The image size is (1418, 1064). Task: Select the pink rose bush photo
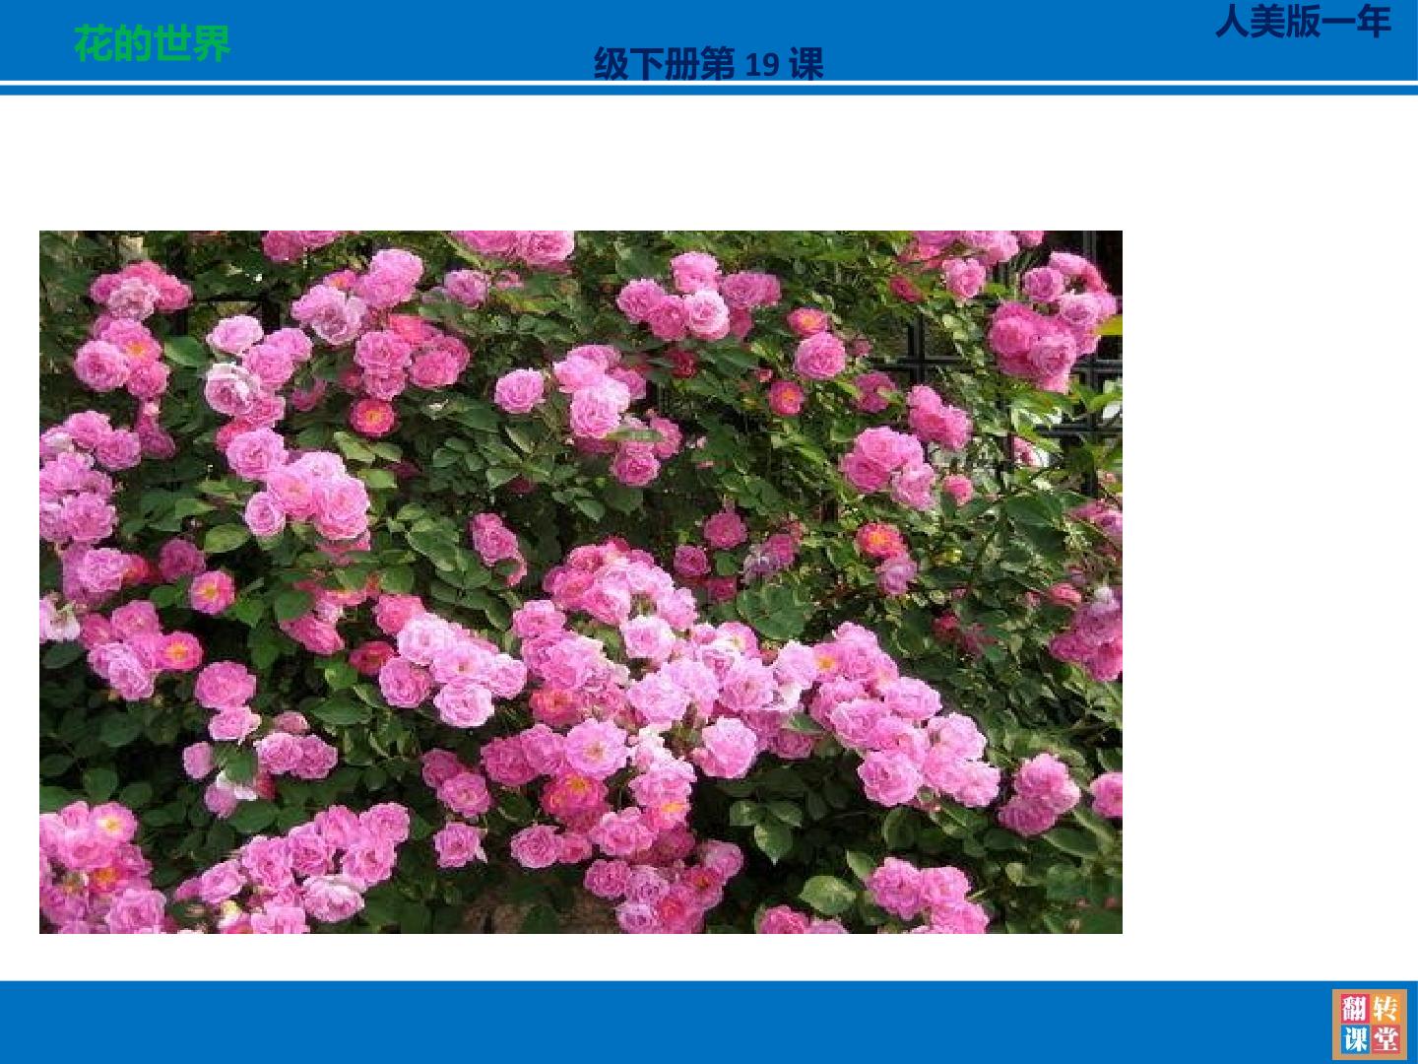click(x=581, y=582)
